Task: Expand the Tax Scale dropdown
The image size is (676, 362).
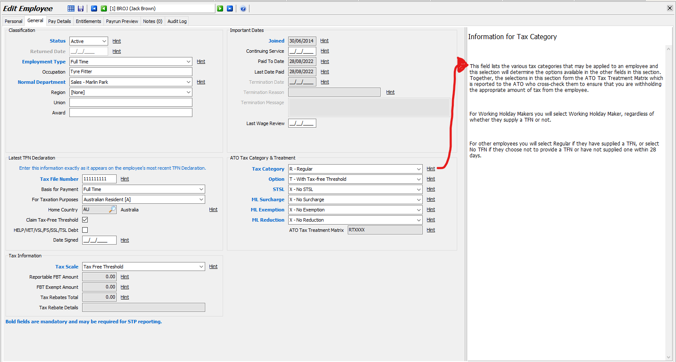Action: point(201,267)
